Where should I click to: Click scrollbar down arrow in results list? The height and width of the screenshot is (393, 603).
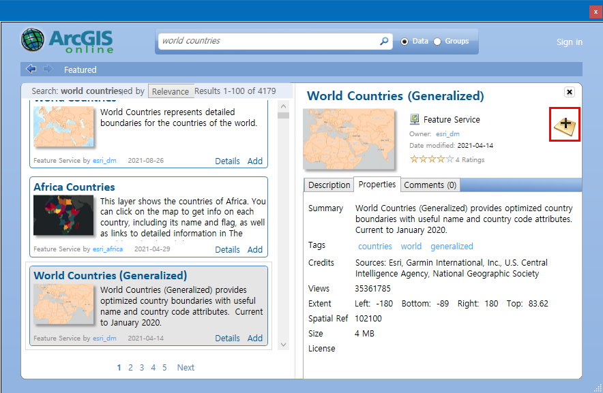point(284,345)
